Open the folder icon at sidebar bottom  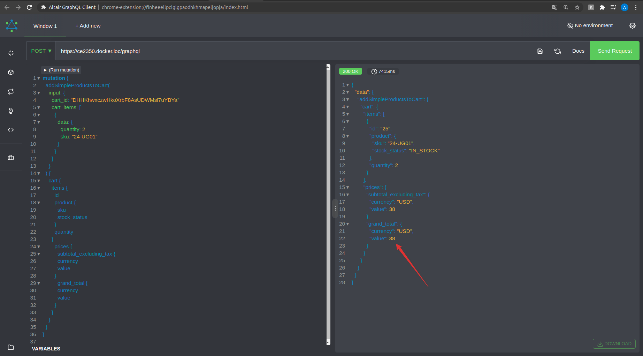pyautogui.click(x=11, y=347)
